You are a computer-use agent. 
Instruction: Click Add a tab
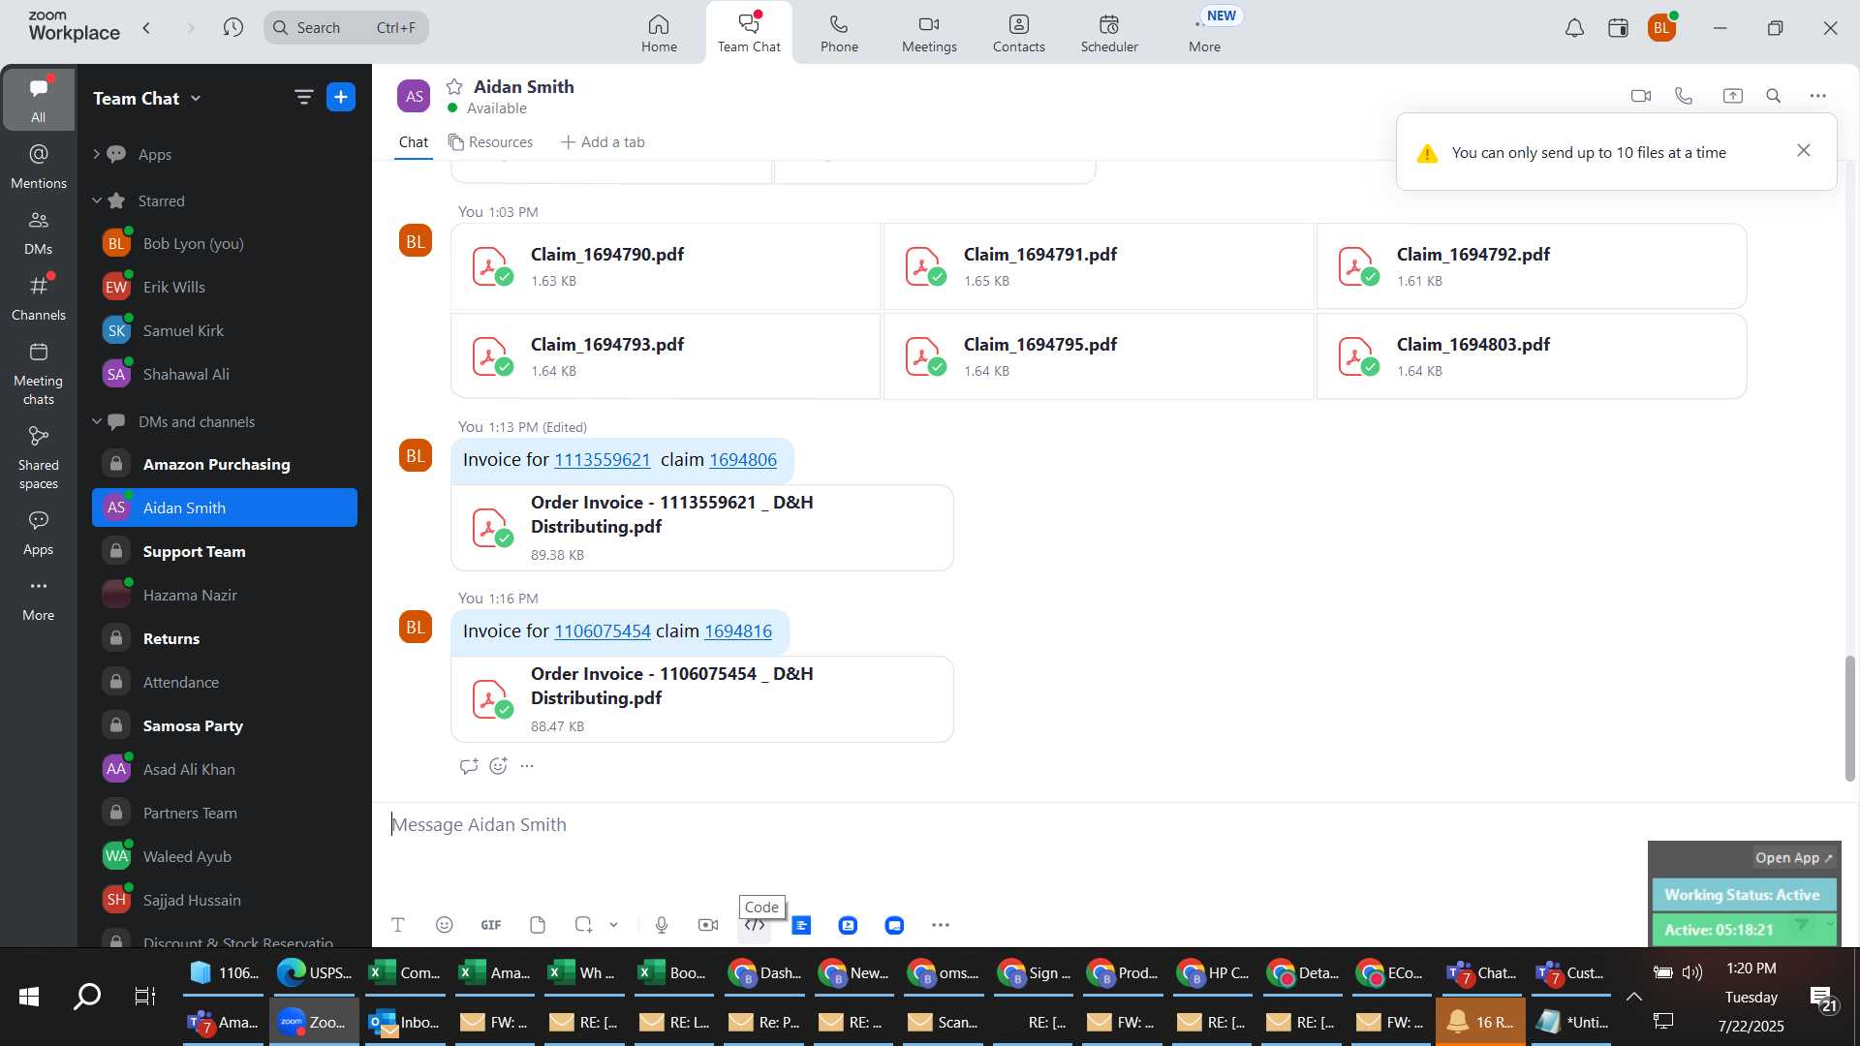[x=603, y=141]
